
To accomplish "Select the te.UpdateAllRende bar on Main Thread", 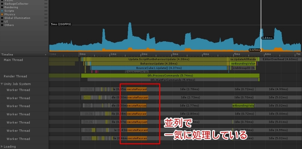I will point(243,59).
